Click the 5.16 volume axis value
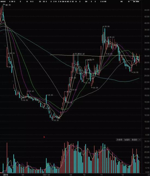150x176 pixels. [x=147, y=168]
